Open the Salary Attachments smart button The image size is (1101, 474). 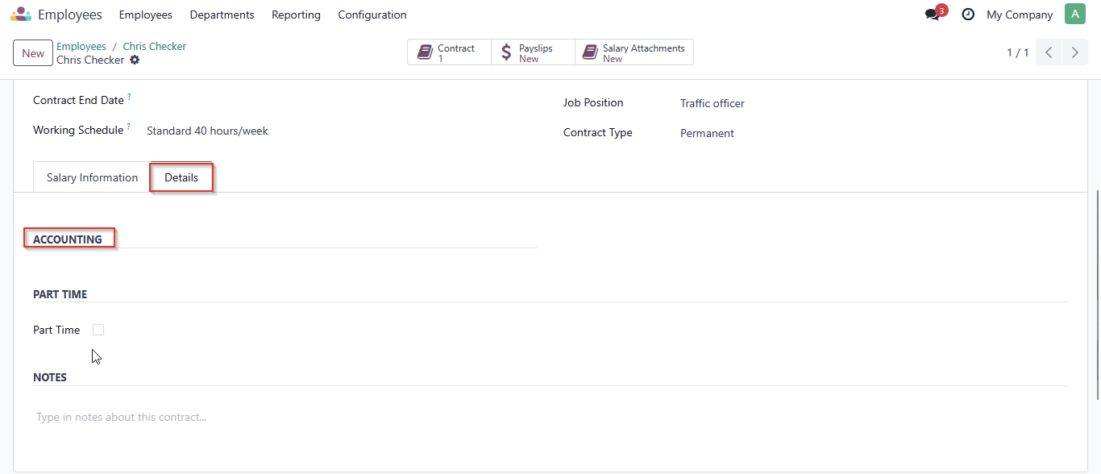634,52
